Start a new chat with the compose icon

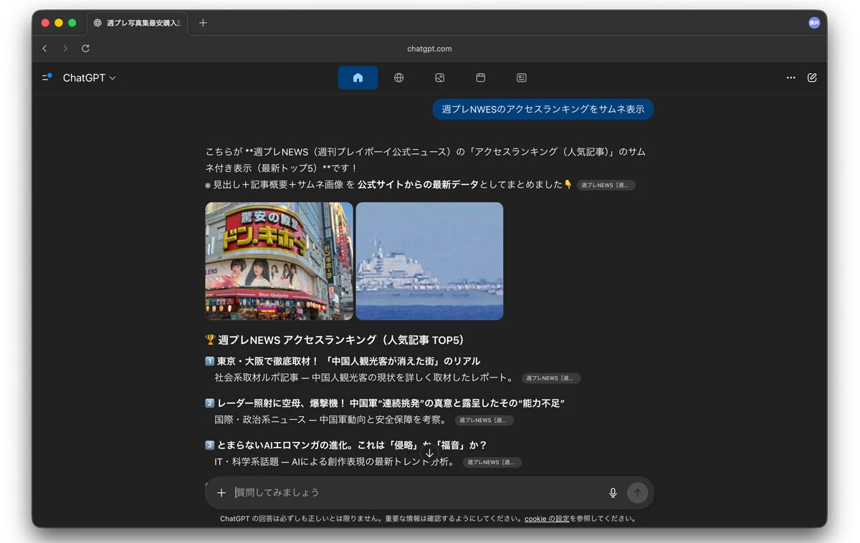812,77
